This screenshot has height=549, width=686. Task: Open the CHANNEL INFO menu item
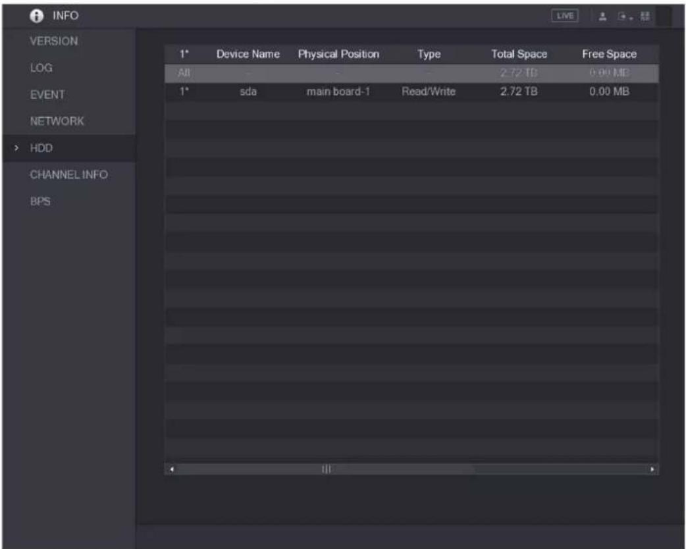click(x=68, y=174)
